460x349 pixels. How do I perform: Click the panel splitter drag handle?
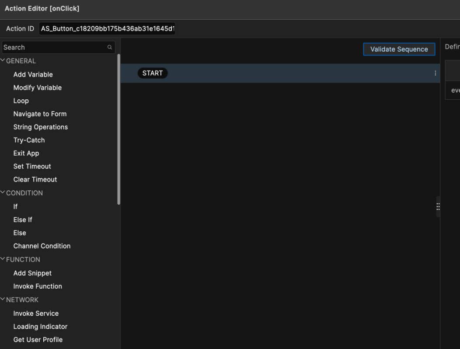(x=437, y=207)
